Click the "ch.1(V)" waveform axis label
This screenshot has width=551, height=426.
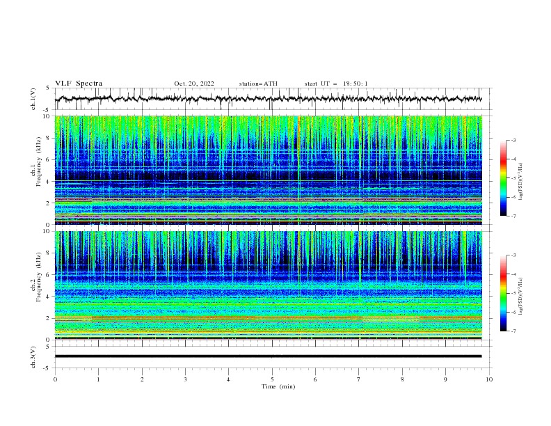pos(33,99)
